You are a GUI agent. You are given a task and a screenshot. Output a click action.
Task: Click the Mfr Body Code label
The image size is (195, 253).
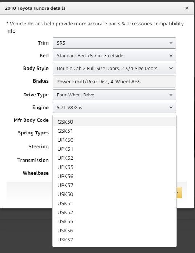click(31, 120)
